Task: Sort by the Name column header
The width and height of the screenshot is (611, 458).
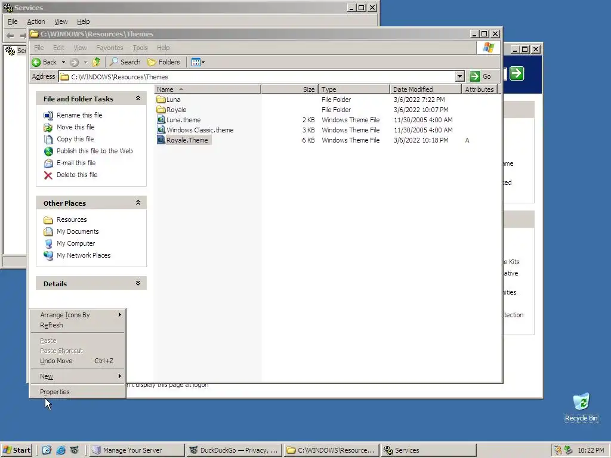Action: click(x=207, y=89)
